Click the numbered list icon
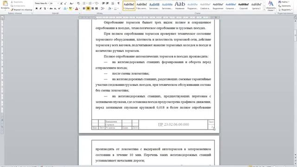Screen dimensions: 297x167 point(90,3)
